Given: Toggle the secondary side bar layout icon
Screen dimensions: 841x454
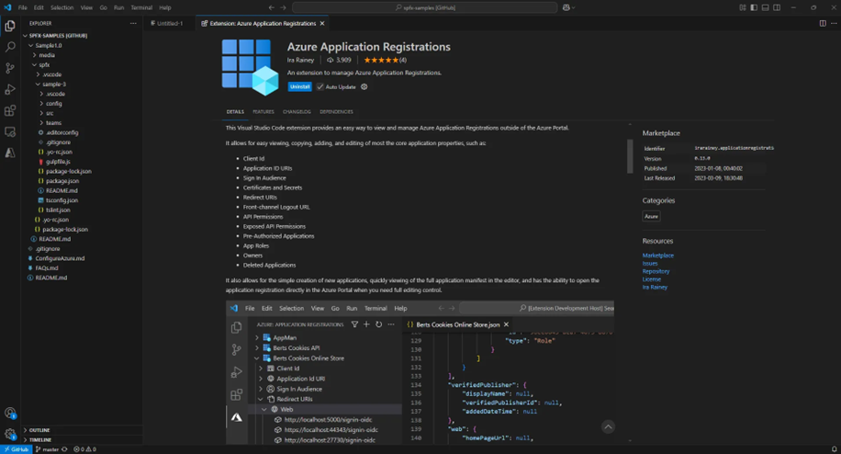Looking at the screenshot, I should coord(777,7).
